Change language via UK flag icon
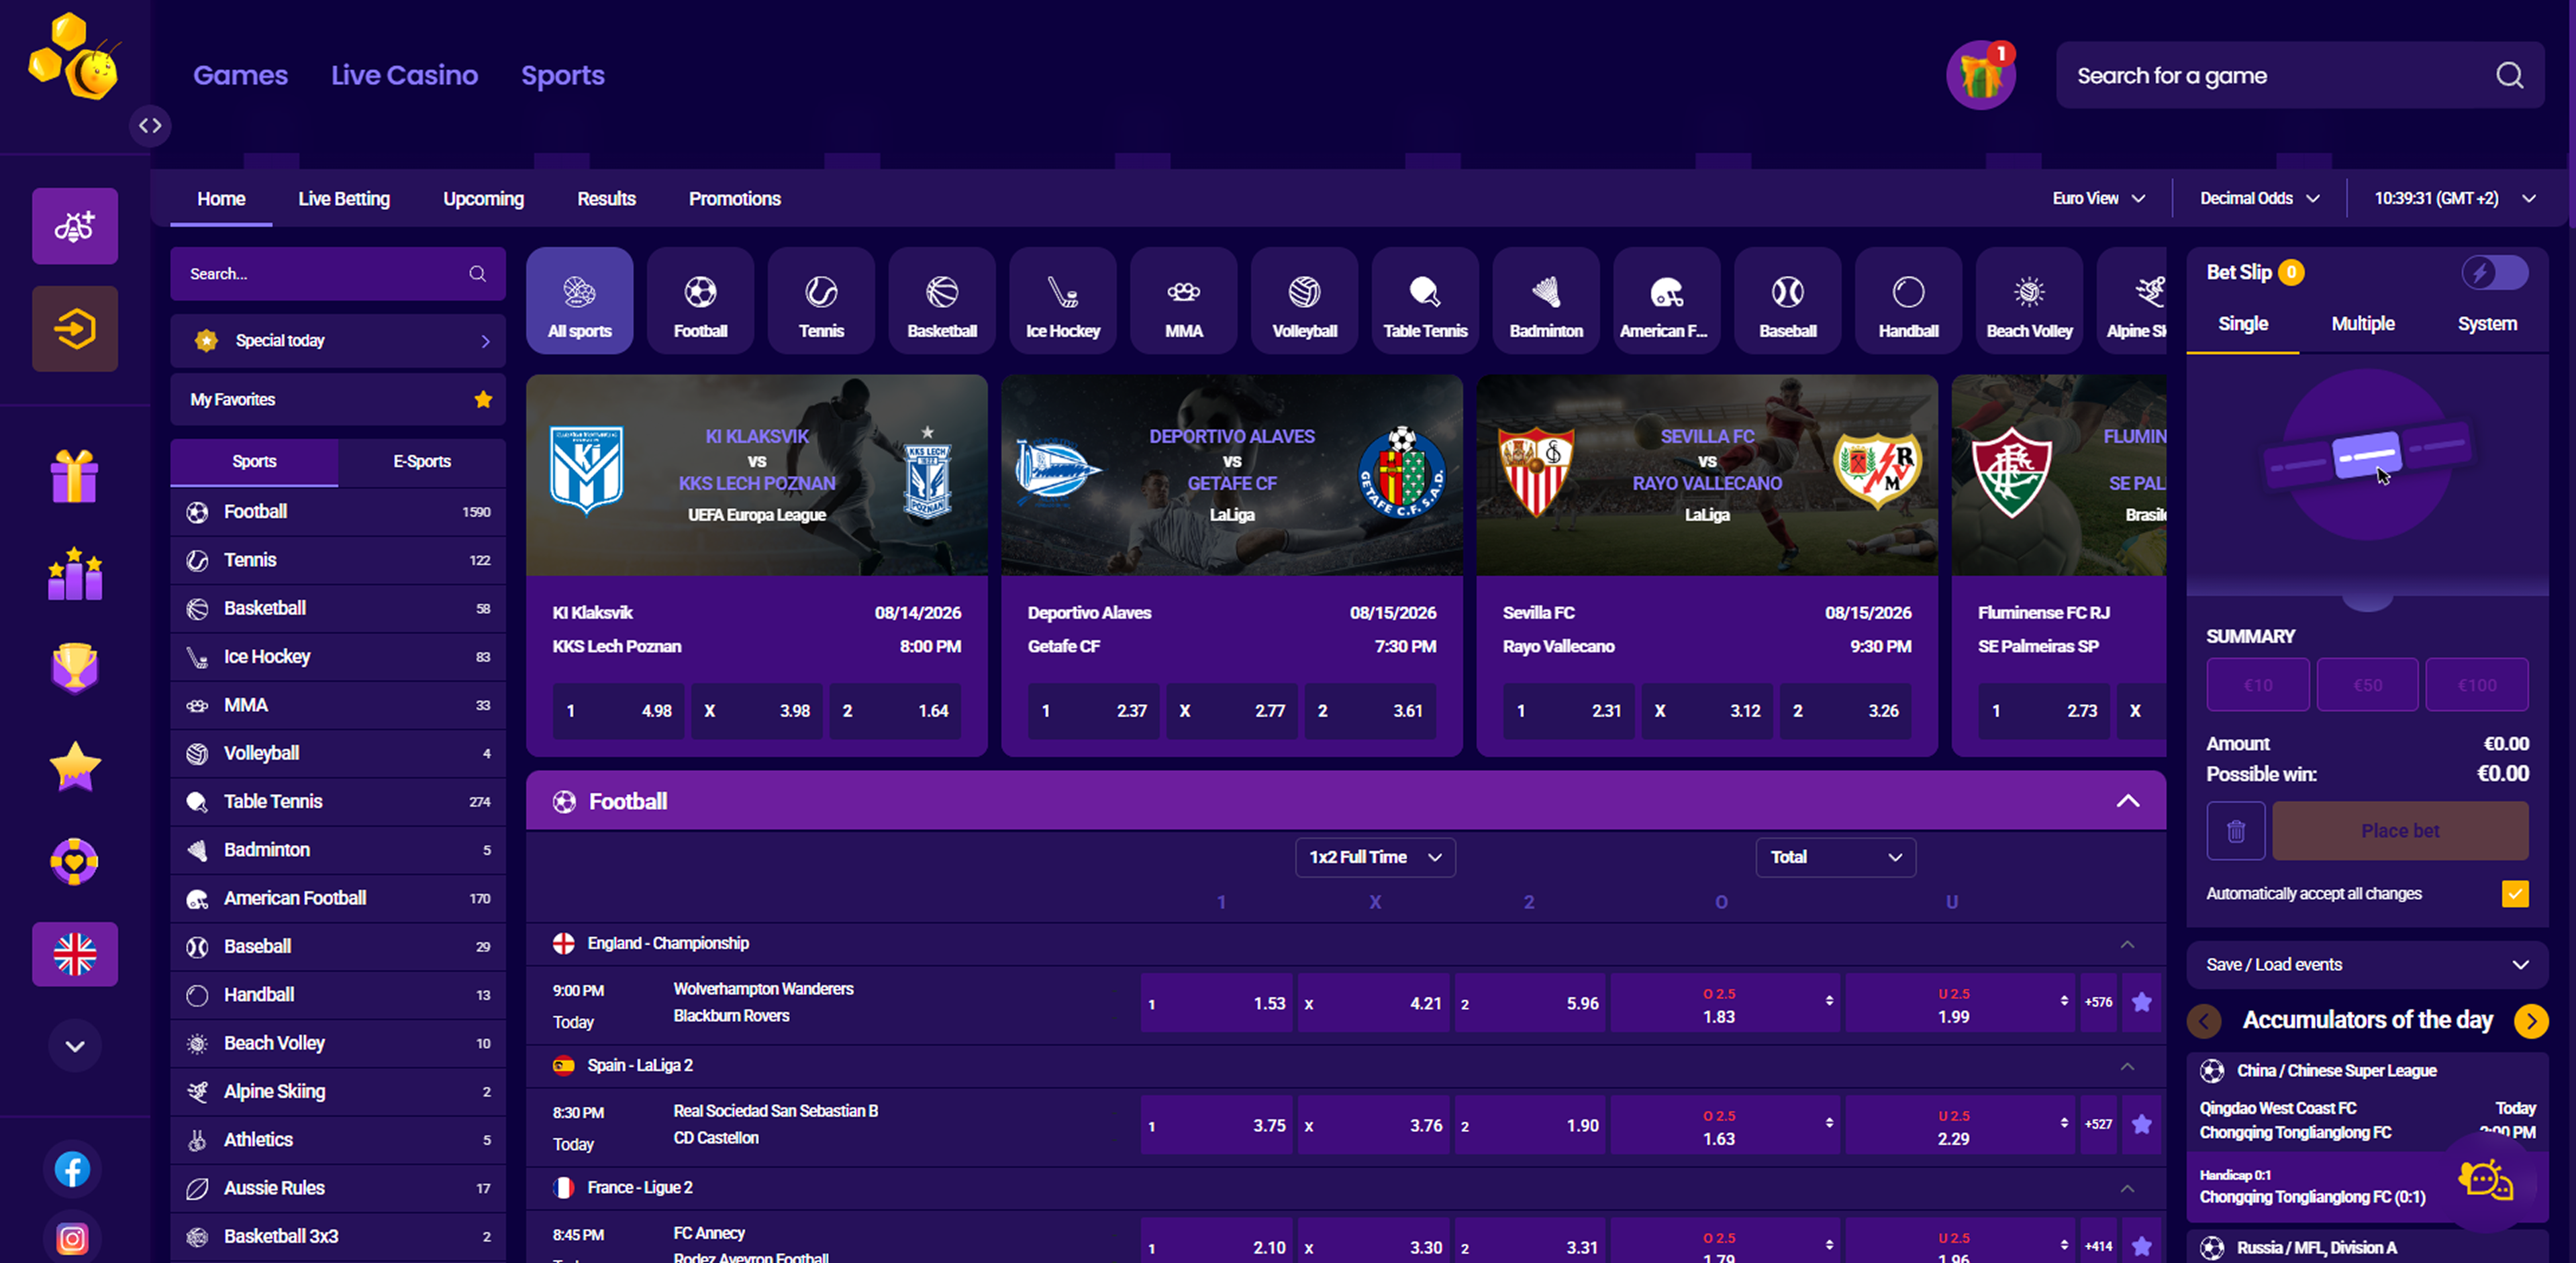The height and width of the screenshot is (1263, 2576). pyautogui.click(x=75, y=954)
